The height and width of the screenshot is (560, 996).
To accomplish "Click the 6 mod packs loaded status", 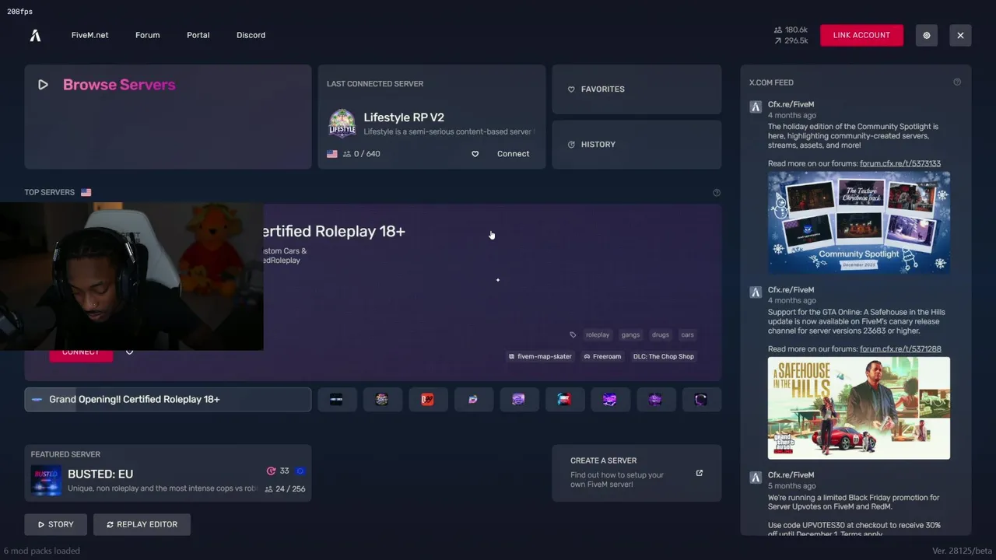I will click(41, 551).
